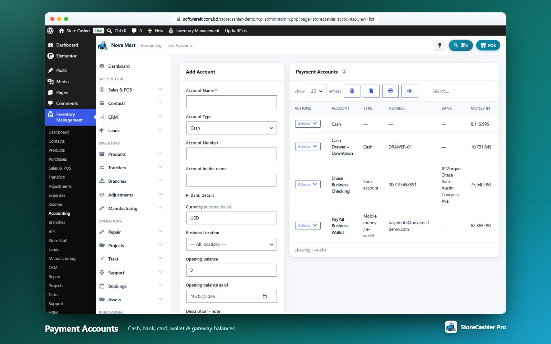Click the first export document icon button

click(352, 91)
